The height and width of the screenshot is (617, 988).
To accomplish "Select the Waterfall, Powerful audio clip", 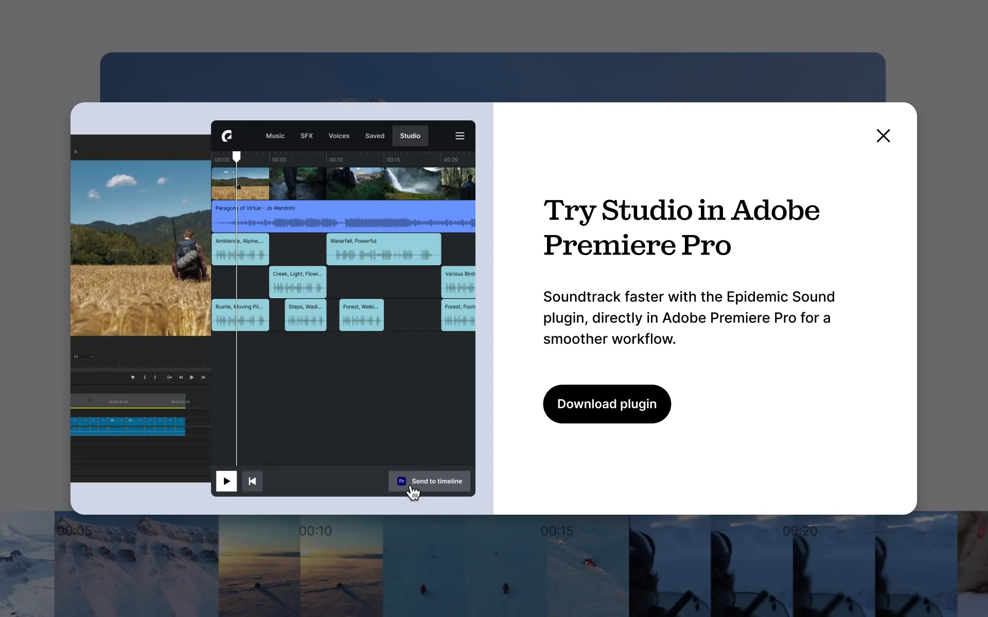I will pos(383,249).
